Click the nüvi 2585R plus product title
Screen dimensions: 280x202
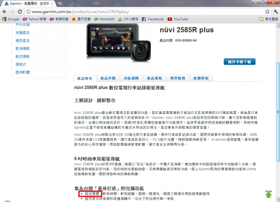coord(187,30)
